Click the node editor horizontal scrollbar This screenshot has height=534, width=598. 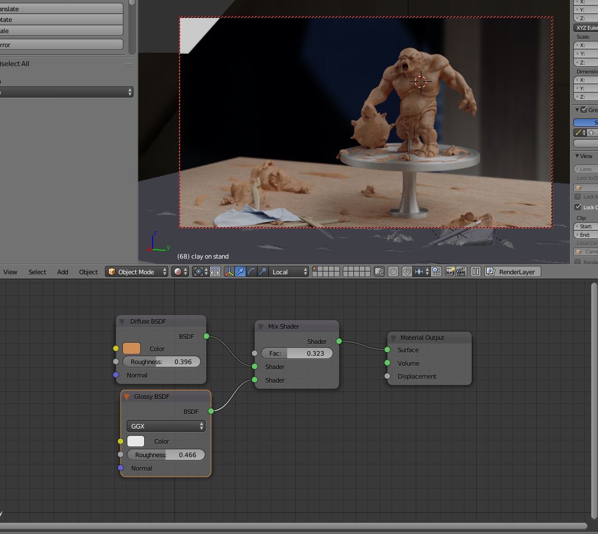[x=293, y=526]
